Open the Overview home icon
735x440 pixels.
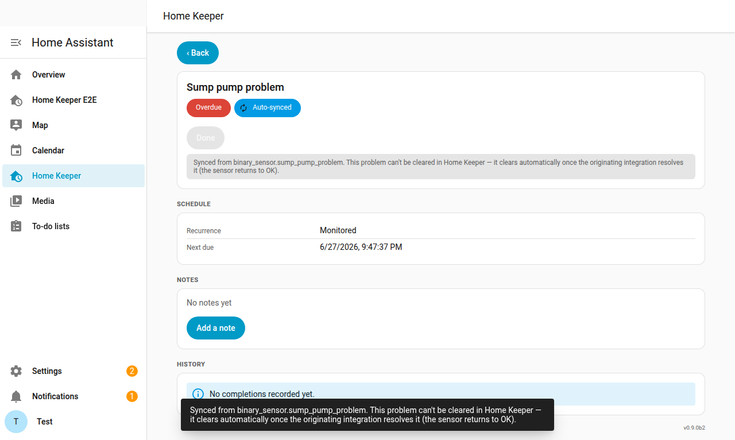pos(16,75)
